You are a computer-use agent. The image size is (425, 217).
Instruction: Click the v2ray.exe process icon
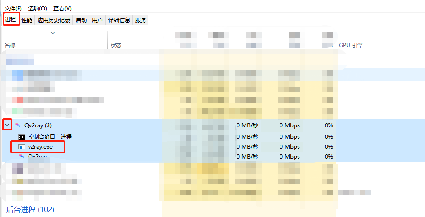22,147
